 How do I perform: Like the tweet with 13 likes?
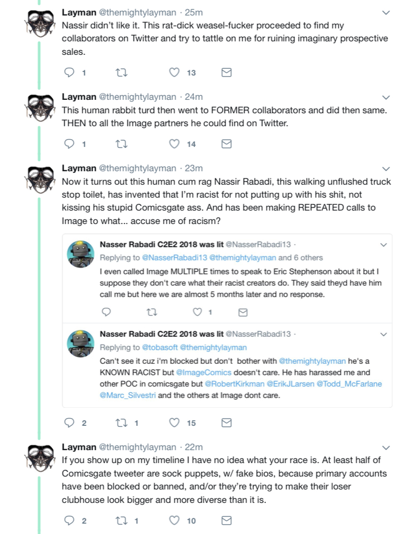(x=174, y=72)
